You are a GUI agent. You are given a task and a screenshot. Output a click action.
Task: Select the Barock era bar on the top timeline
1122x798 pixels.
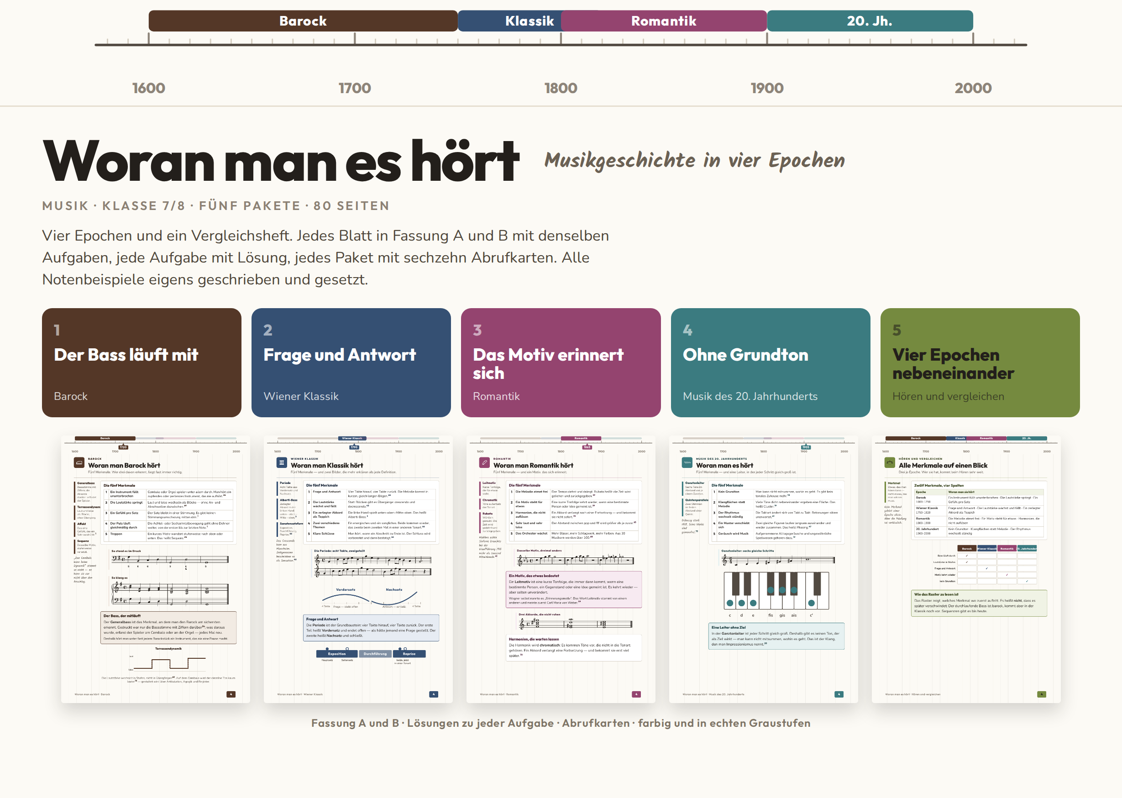(303, 21)
